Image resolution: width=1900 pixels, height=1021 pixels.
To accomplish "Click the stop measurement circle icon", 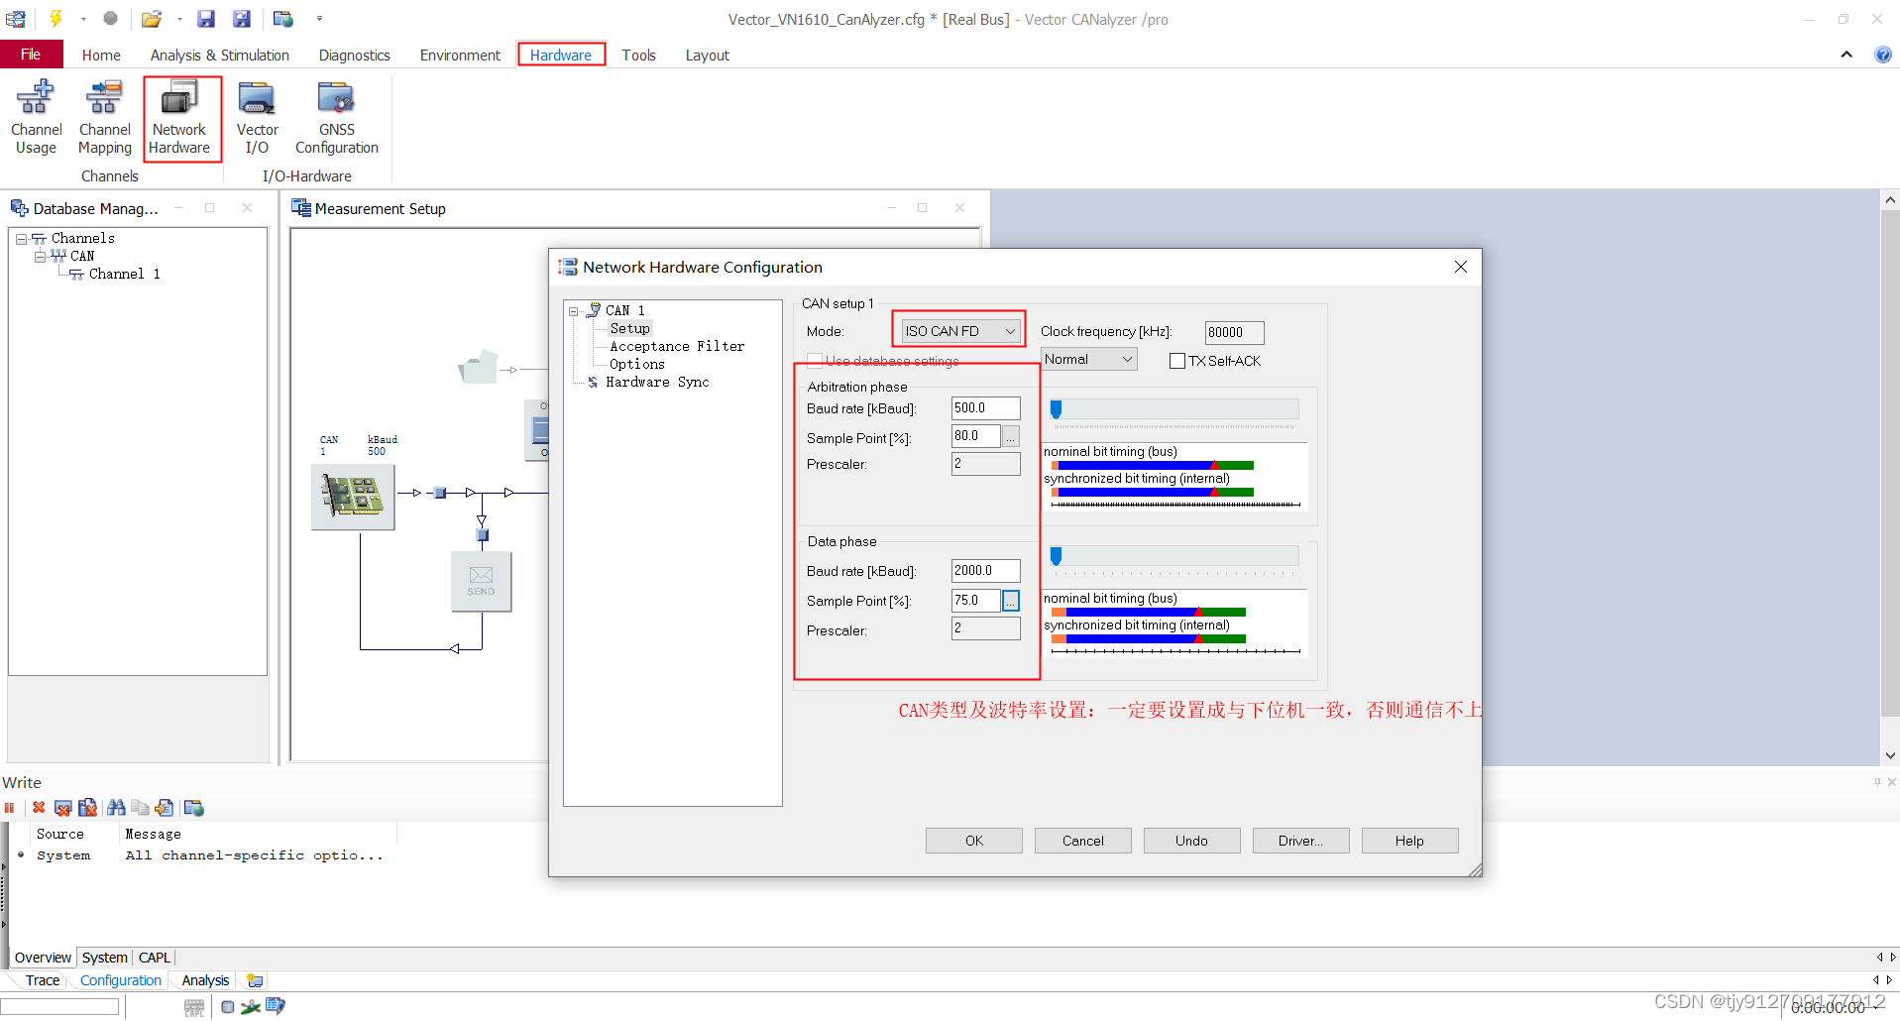I will point(111,18).
